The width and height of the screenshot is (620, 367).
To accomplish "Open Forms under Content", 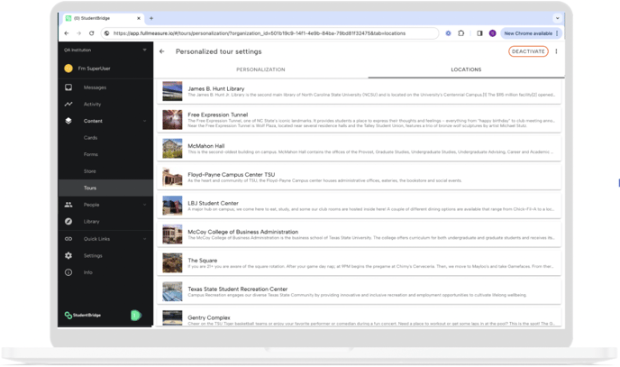I will pos(90,154).
